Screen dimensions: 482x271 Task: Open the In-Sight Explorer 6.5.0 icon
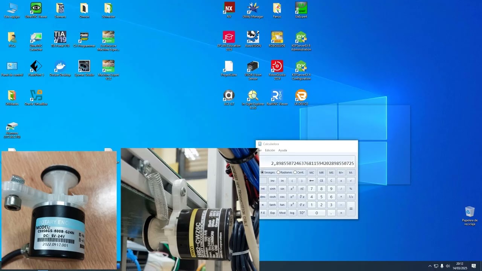pos(253,99)
